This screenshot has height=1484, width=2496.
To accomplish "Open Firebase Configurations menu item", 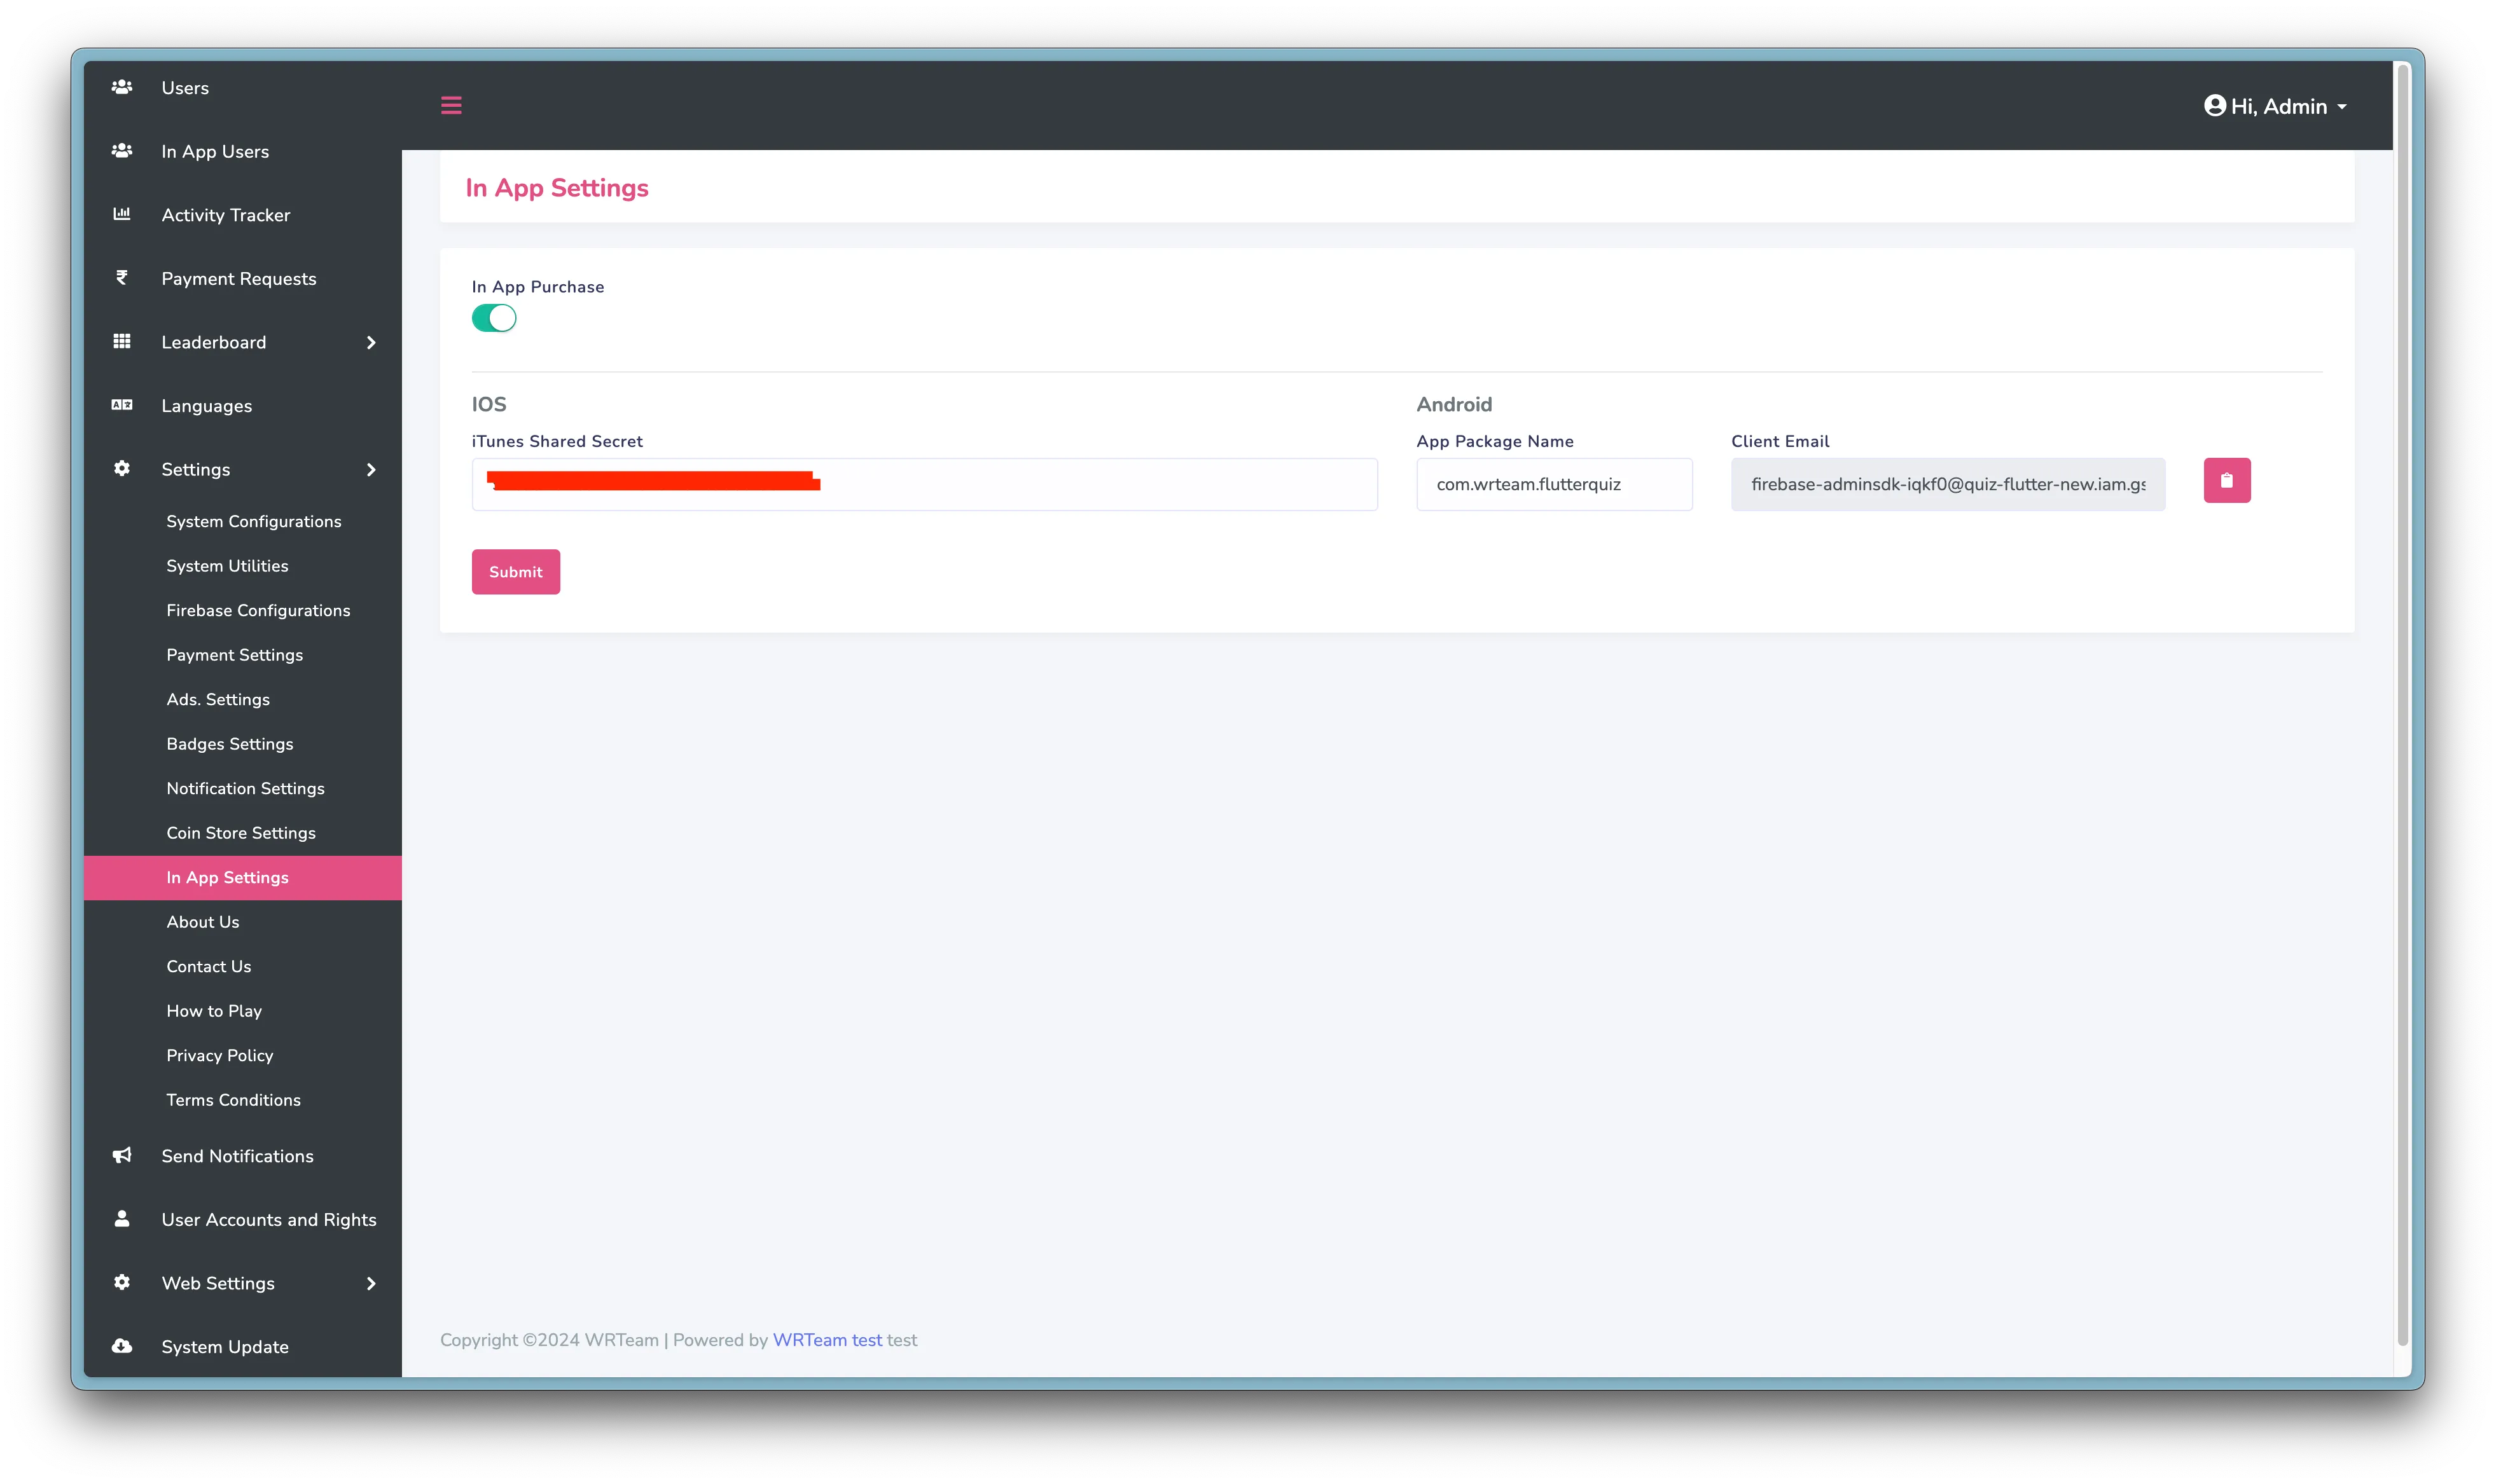I will coord(258,610).
